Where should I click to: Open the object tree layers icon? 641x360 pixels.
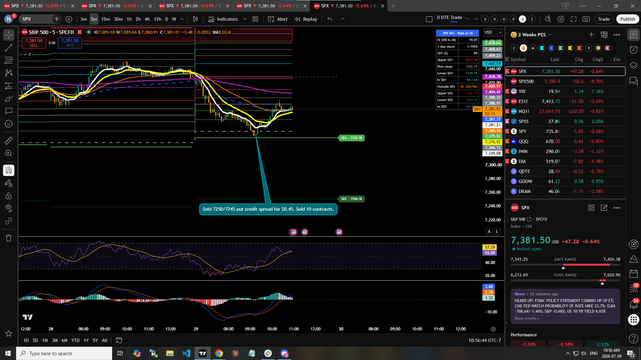(x=633, y=65)
